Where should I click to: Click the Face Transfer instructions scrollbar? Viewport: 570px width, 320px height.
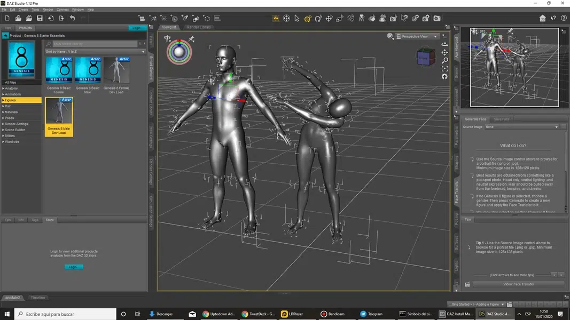coord(566,171)
